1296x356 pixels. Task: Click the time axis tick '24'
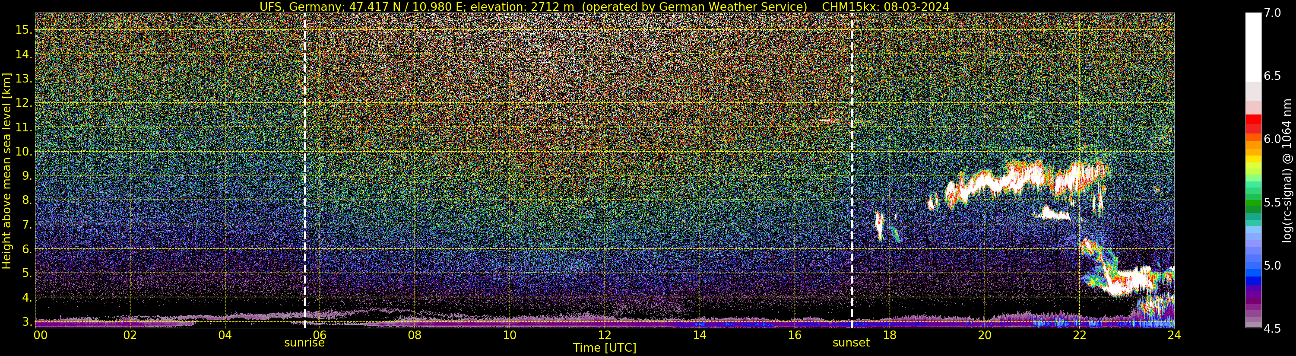1174,335
